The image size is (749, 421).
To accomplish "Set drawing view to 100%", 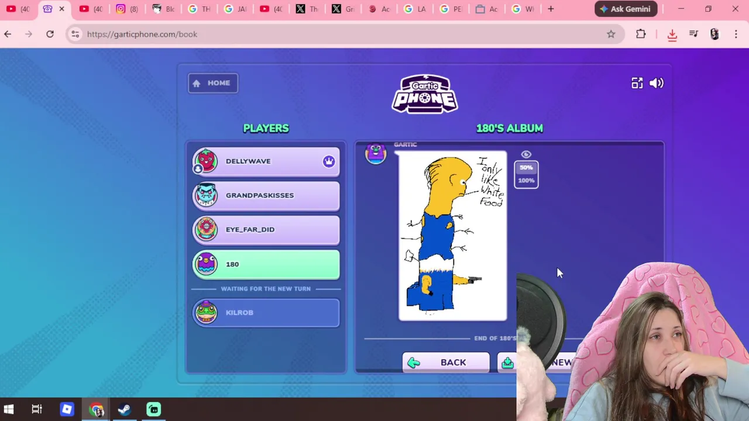I will coord(526,181).
